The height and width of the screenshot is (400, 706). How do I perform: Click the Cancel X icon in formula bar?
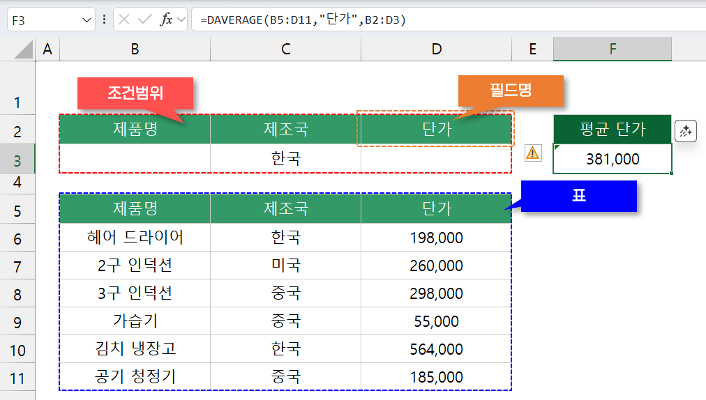pyautogui.click(x=125, y=20)
